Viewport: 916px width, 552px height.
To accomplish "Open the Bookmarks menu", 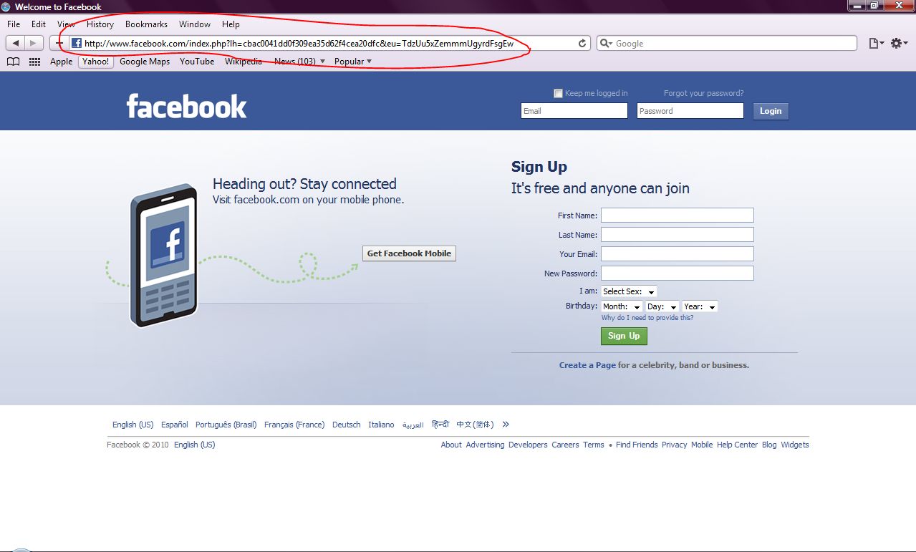I will click(146, 24).
